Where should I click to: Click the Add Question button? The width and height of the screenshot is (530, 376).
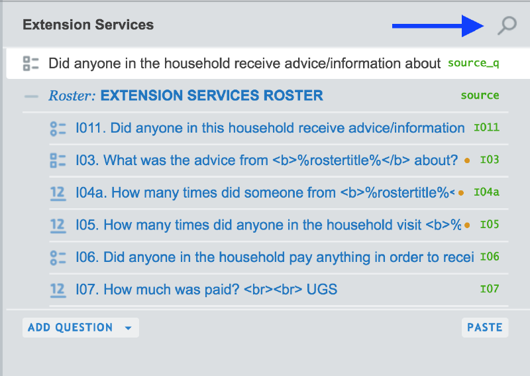click(70, 328)
